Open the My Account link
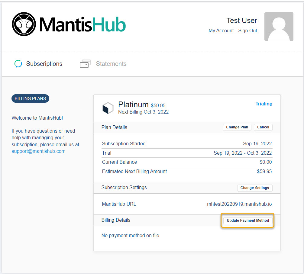This screenshot has height=274, width=304. tap(221, 31)
